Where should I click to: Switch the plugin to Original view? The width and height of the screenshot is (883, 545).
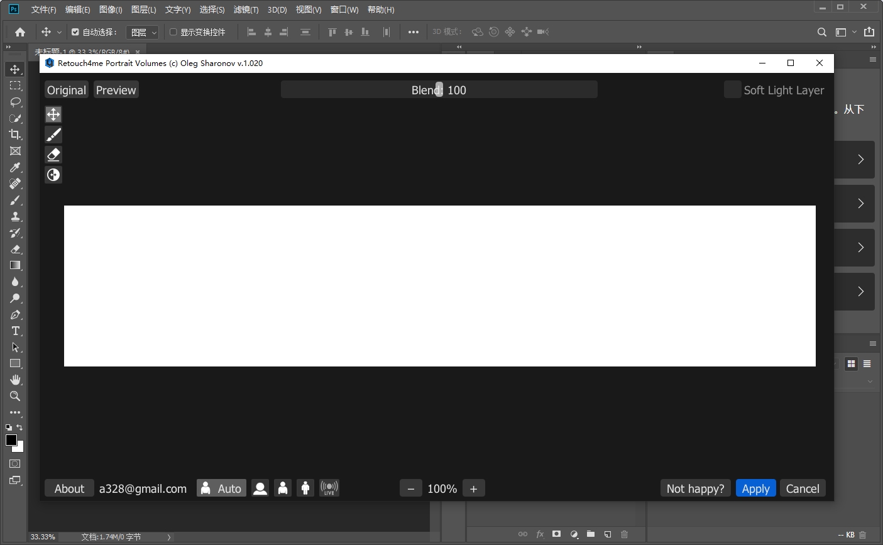tap(66, 89)
